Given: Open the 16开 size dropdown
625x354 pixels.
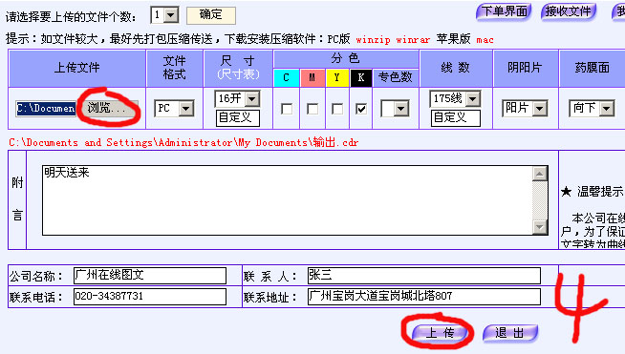Looking at the screenshot, I should [x=252, y=98].
